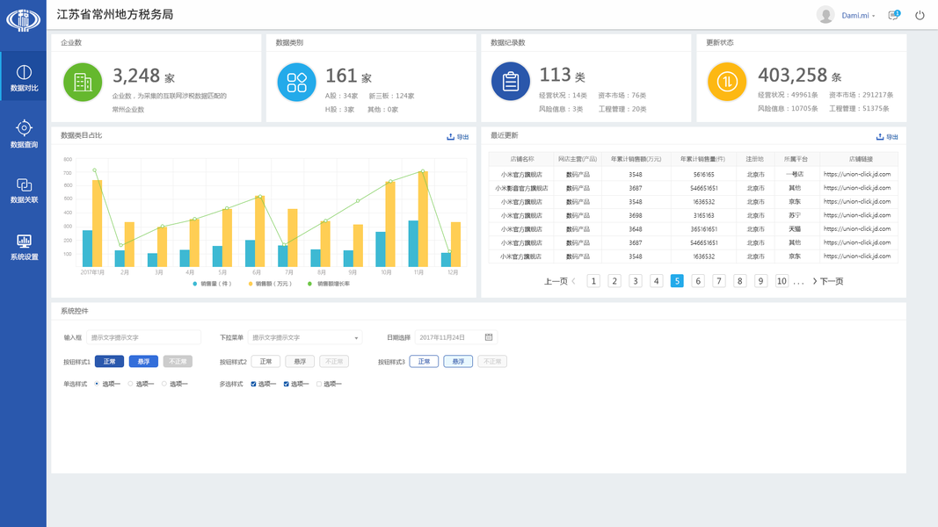Click the 输入框 text input field
Screen dimensions: 938x527
tap(143, 337)
